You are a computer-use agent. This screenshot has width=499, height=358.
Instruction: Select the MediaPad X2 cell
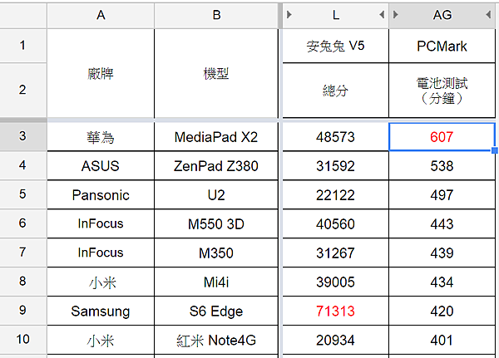[216, 137]
